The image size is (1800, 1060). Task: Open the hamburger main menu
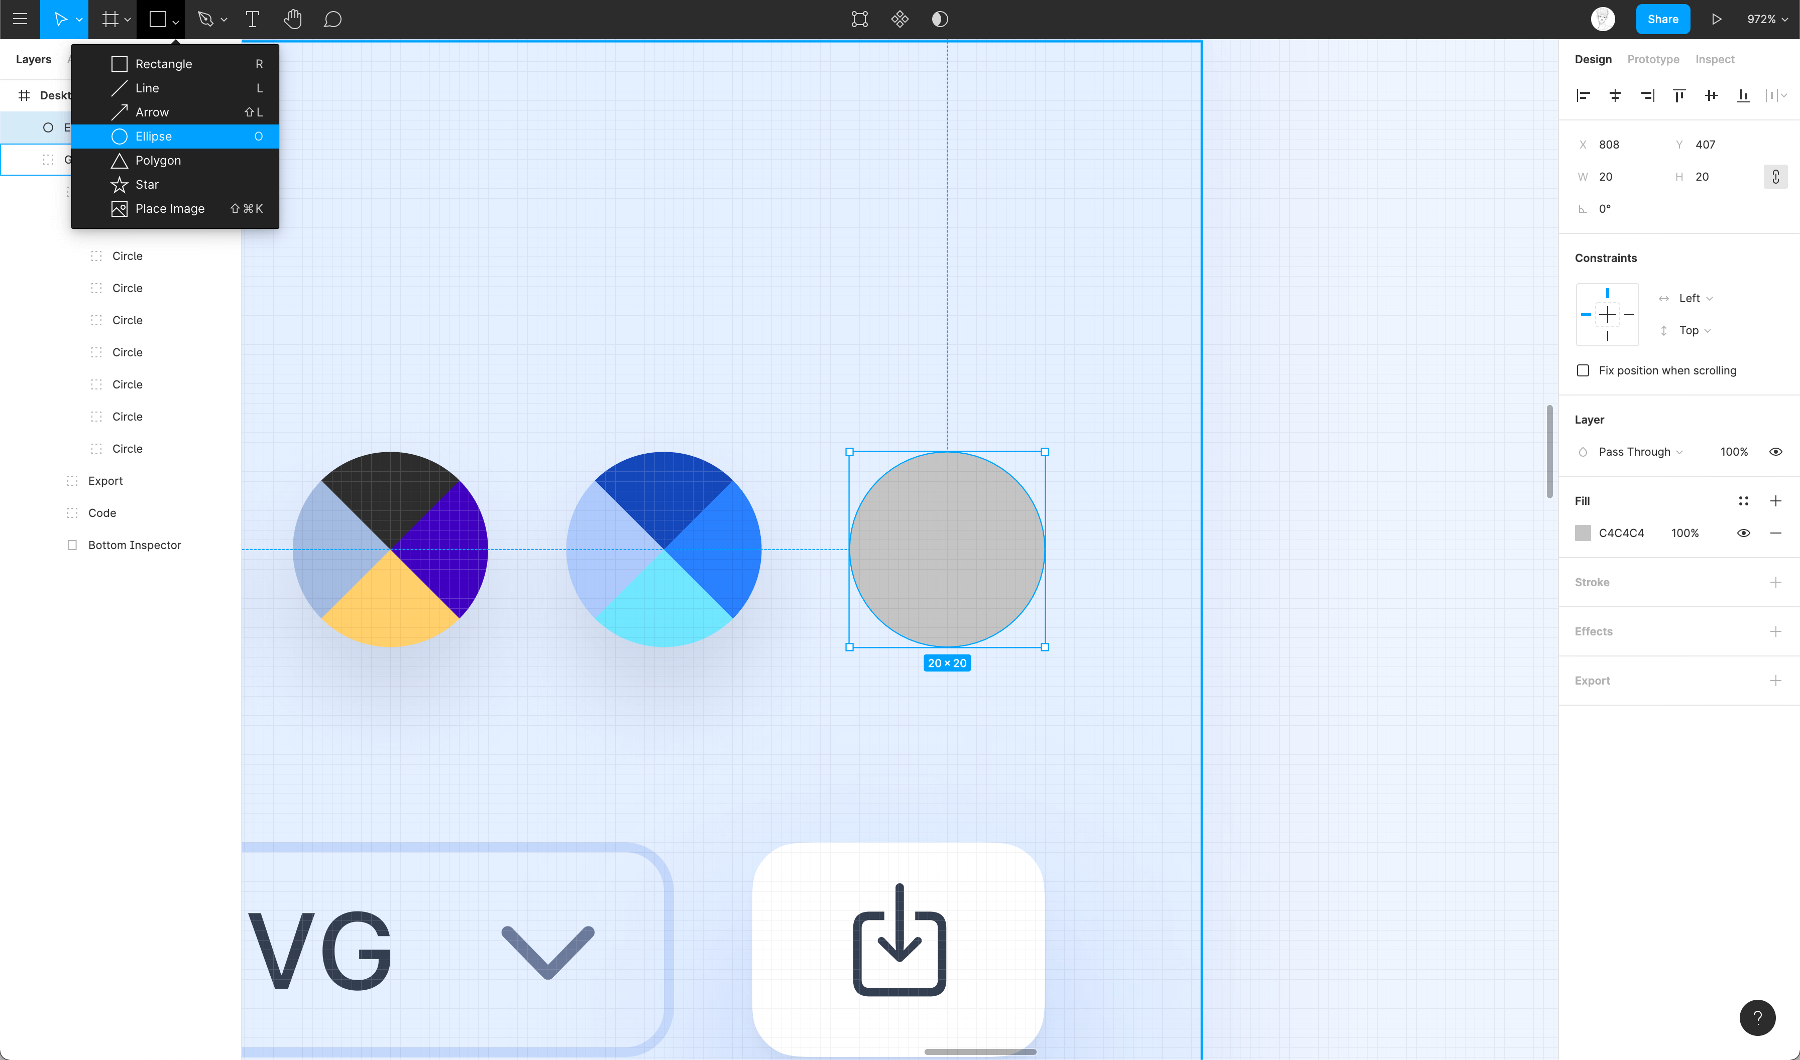coord(20,19)
